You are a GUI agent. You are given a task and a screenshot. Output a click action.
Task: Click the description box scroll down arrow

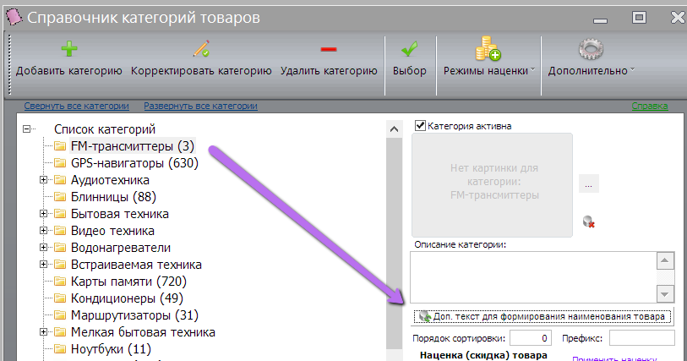(665, 294)
